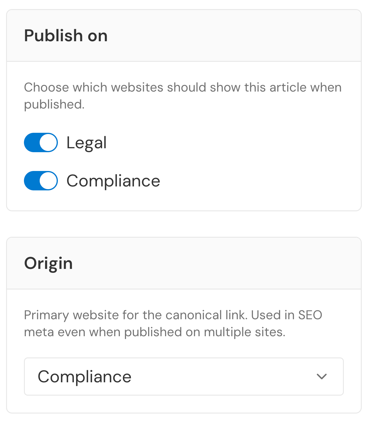Click the Origin card header bar

[184, 263]
